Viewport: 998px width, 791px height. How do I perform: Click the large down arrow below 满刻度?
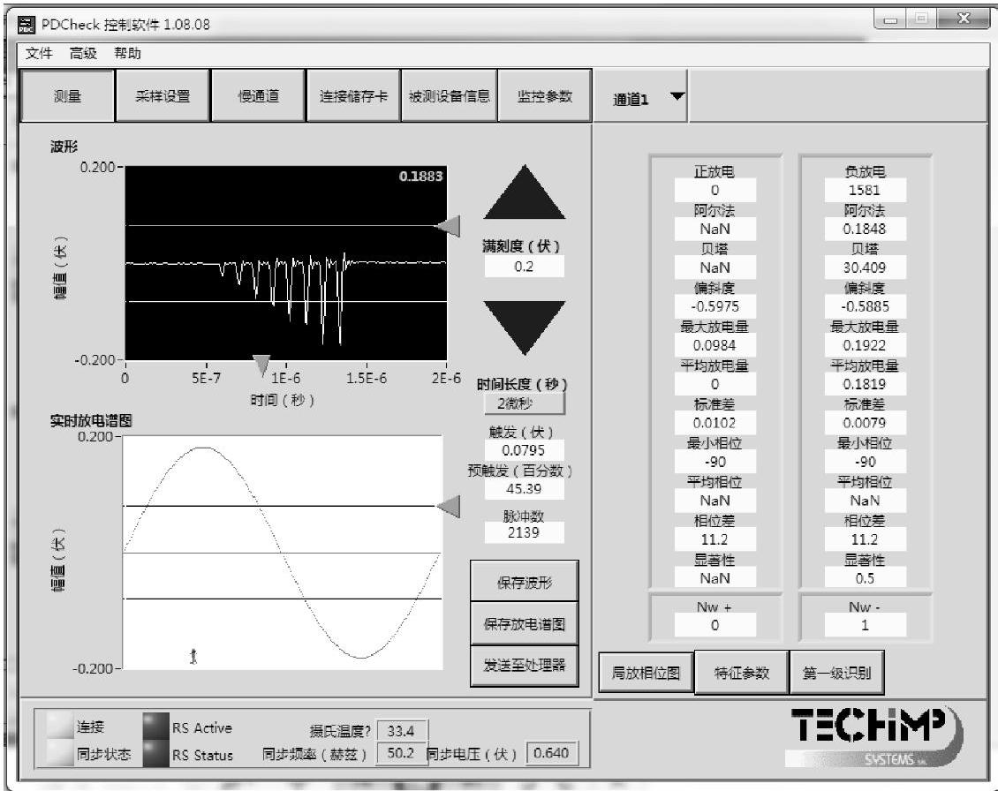tap(525, 325)
